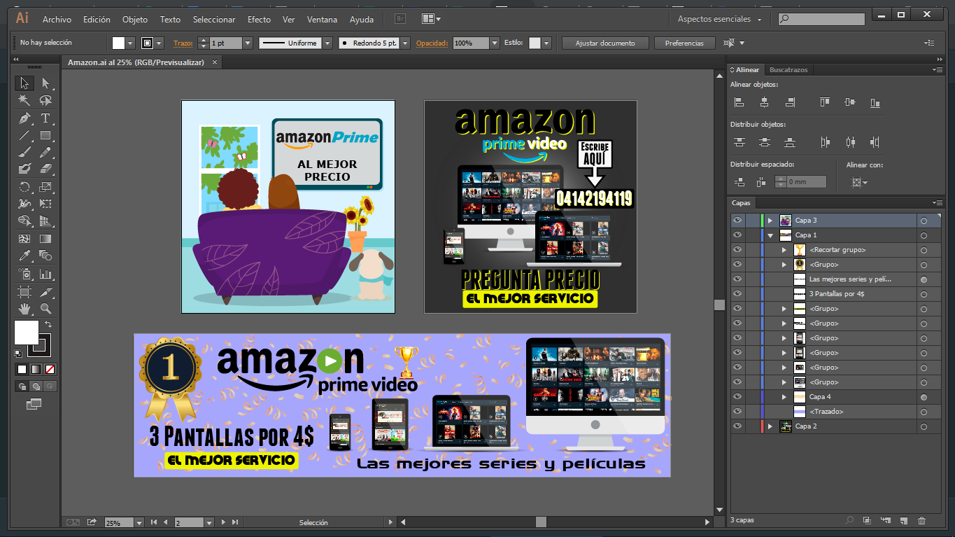Image resolution: width=955 pixels, height=537 pixels.
Task: Go to next artboard arrow
Action: (x=223, y=522)
